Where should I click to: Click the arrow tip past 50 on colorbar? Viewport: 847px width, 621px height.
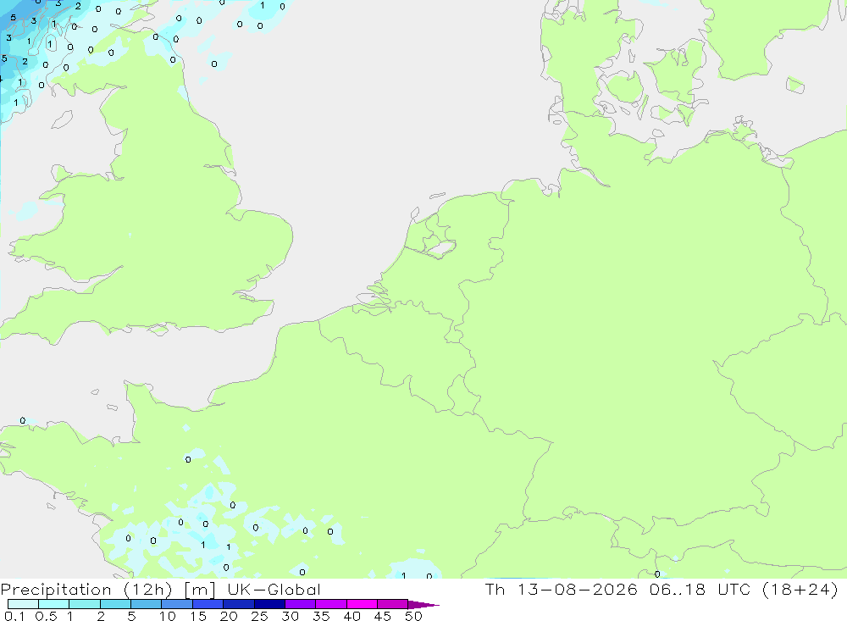coord(423,605)
